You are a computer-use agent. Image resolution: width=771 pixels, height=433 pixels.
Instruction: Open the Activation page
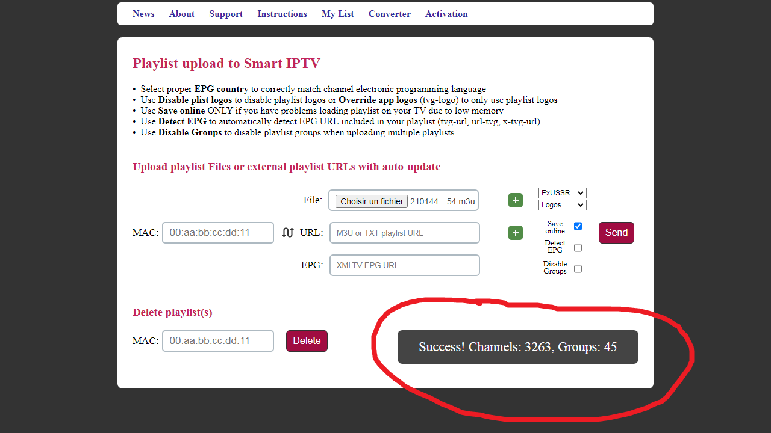[446, 14]
